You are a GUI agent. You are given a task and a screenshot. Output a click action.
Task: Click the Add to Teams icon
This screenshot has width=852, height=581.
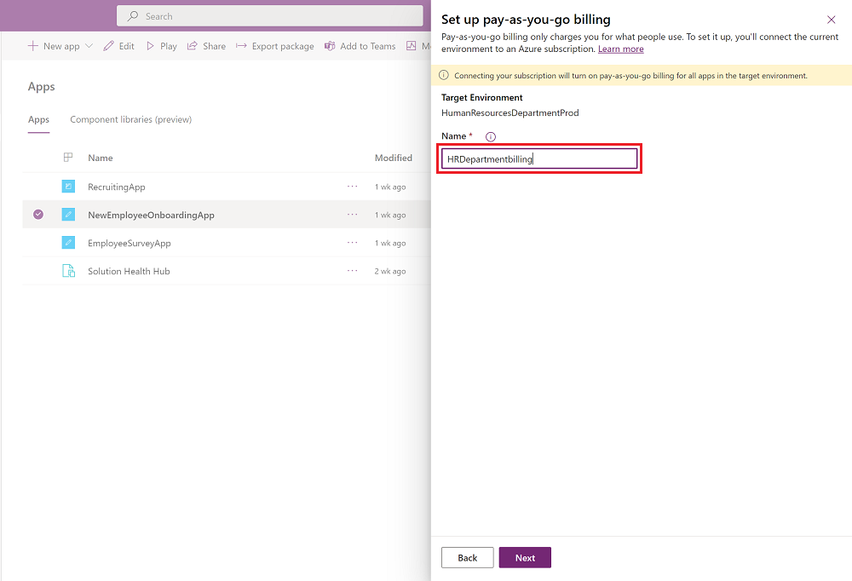coord(330,46)
